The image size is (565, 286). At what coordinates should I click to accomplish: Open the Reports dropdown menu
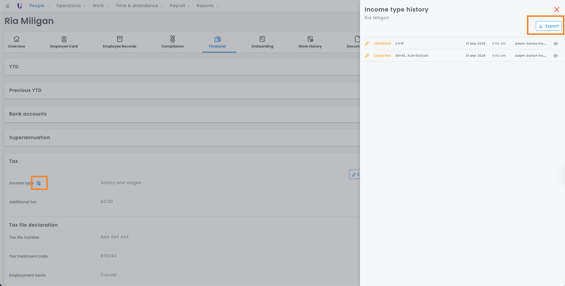click(207, 6)
